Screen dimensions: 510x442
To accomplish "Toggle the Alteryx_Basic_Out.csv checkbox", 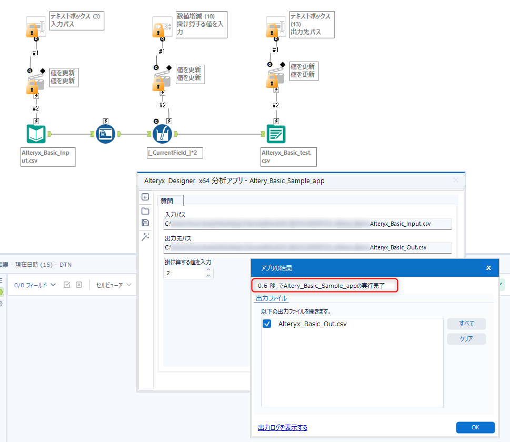I will click(267, 324).
